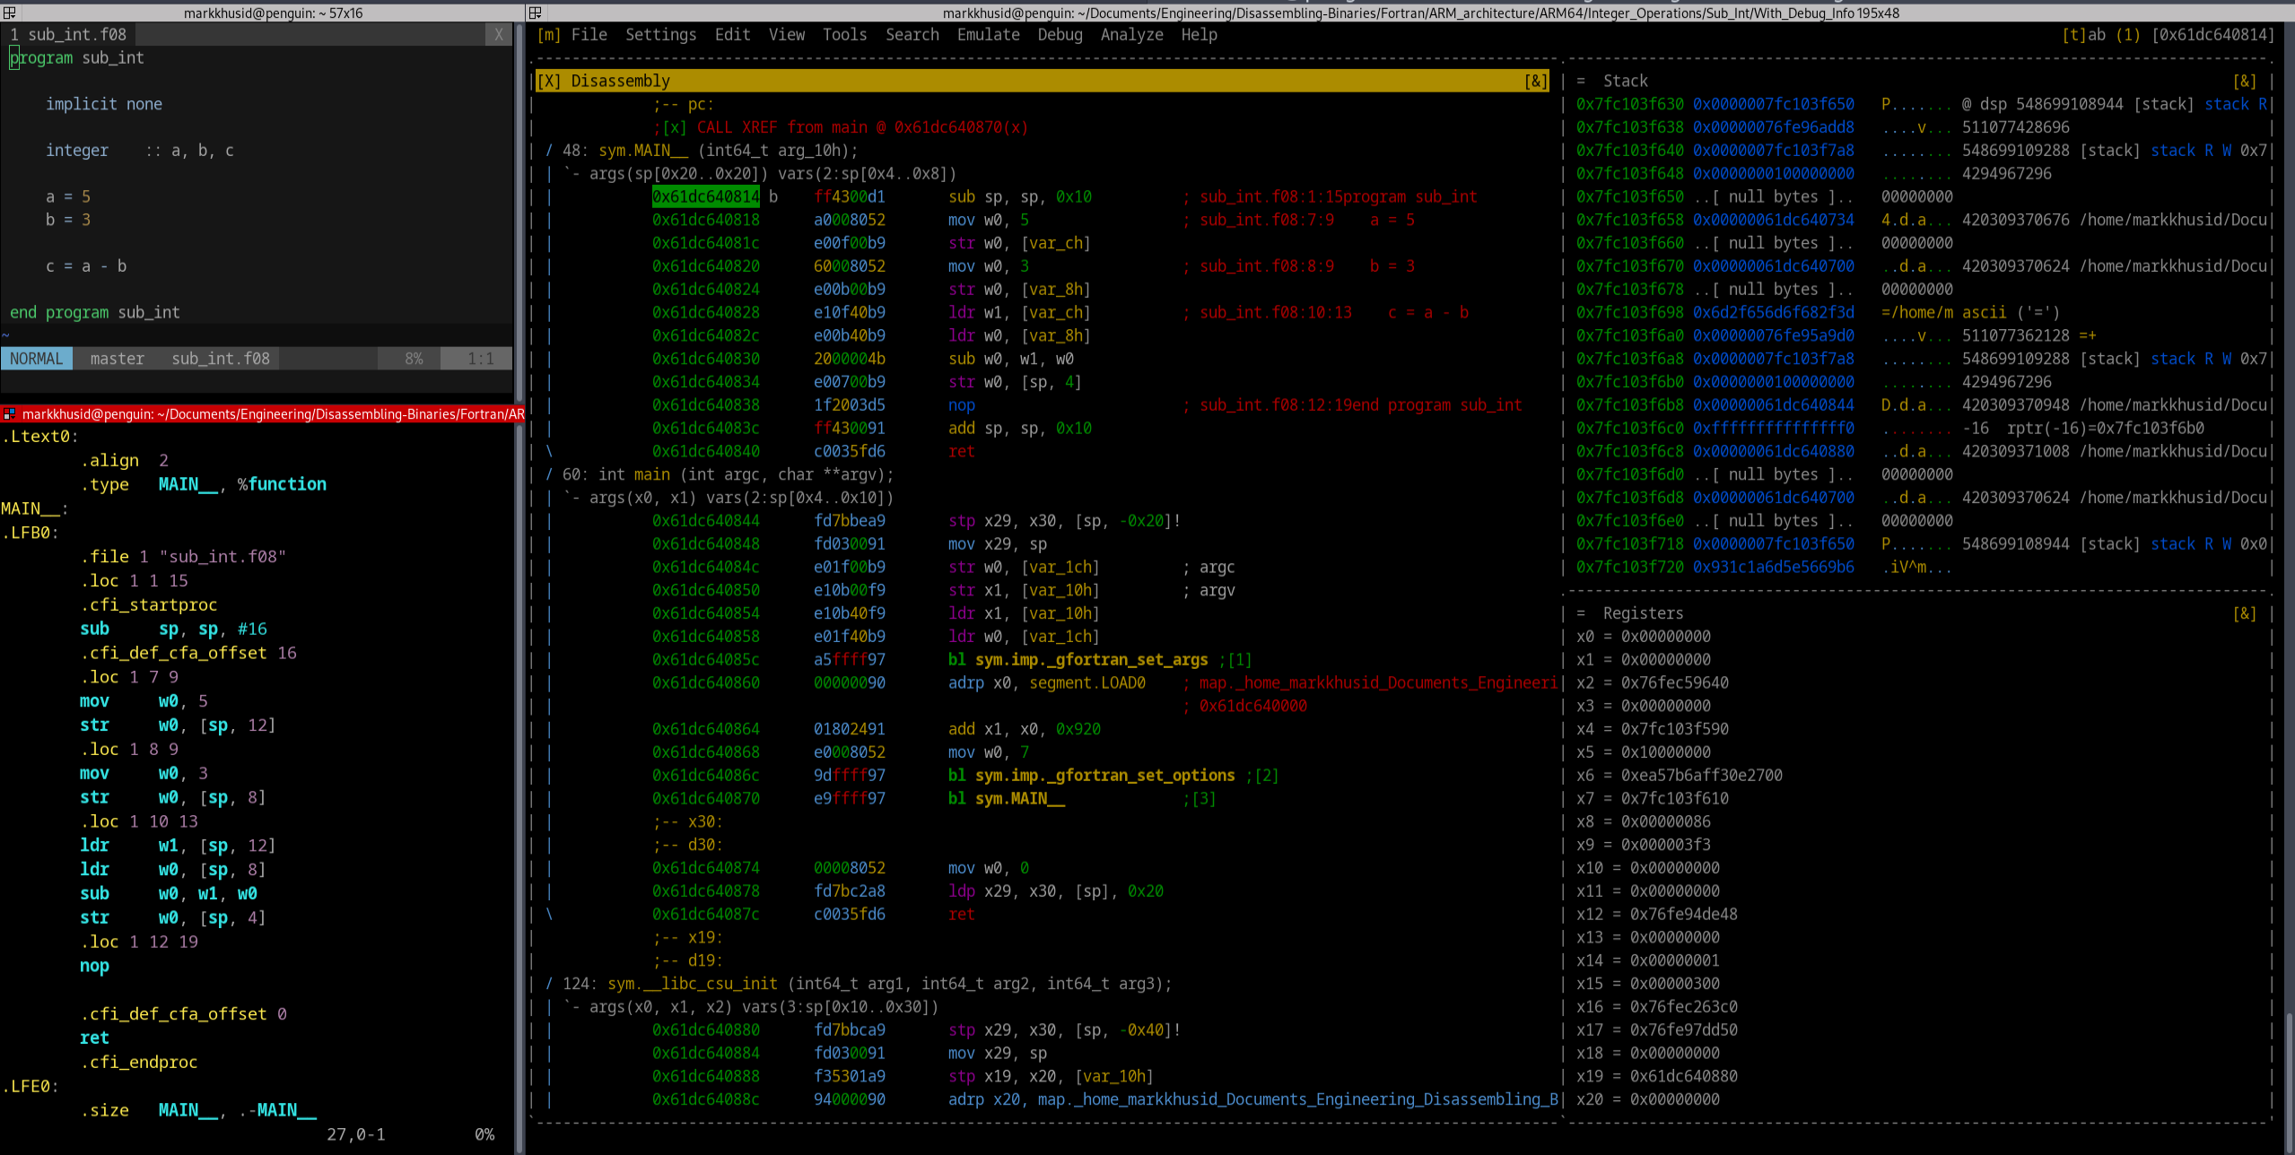Viewport: 2295px width, 1155px height.
Task: Click the nop instruction at 0x61dc640838
Action: [x=961, y=405]
